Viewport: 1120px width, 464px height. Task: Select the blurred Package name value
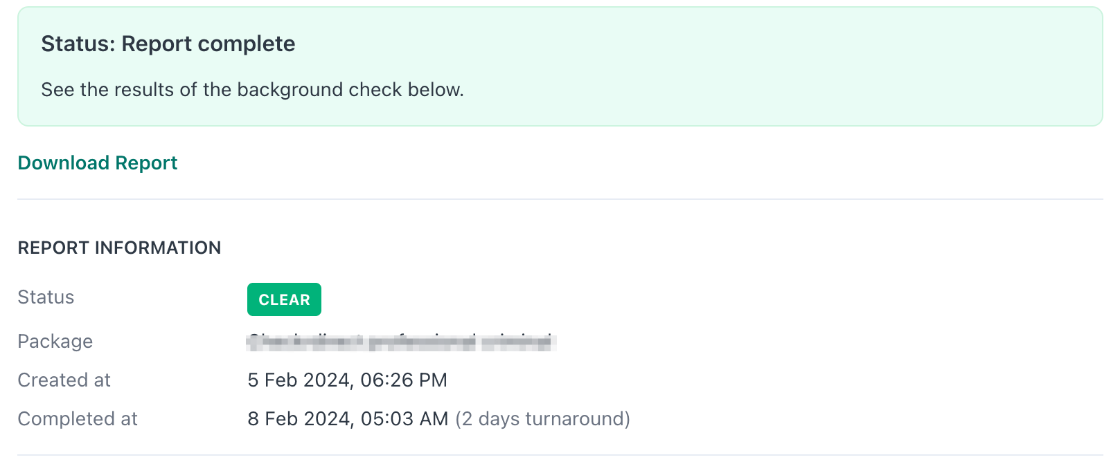pyautogui.click(x=402, y=341)
